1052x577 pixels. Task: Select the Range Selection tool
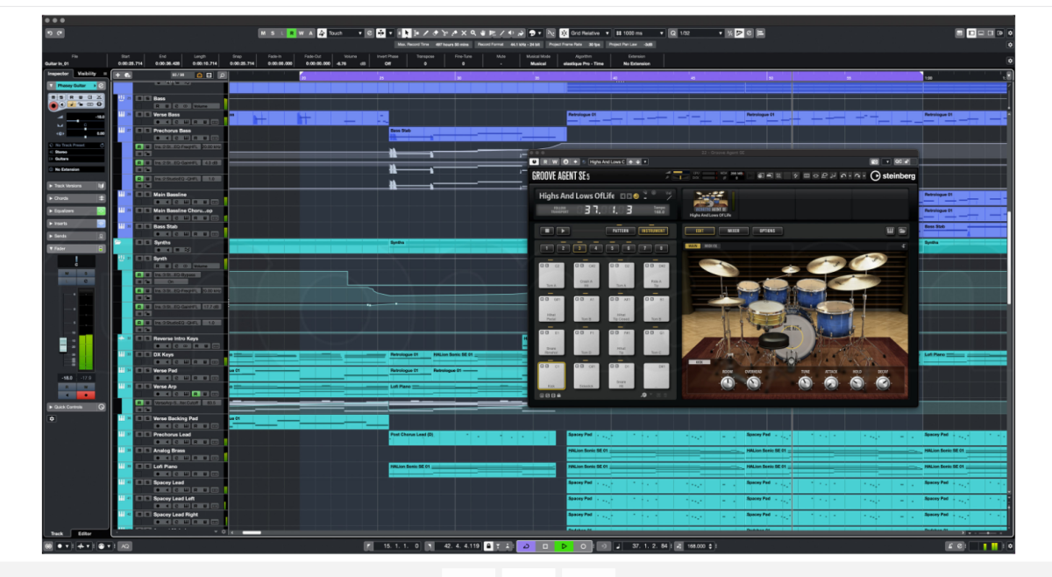(x=416, y=33)
